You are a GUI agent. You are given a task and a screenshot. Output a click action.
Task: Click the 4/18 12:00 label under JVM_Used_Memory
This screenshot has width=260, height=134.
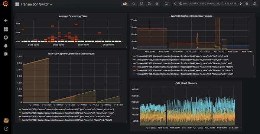[234, 128]
